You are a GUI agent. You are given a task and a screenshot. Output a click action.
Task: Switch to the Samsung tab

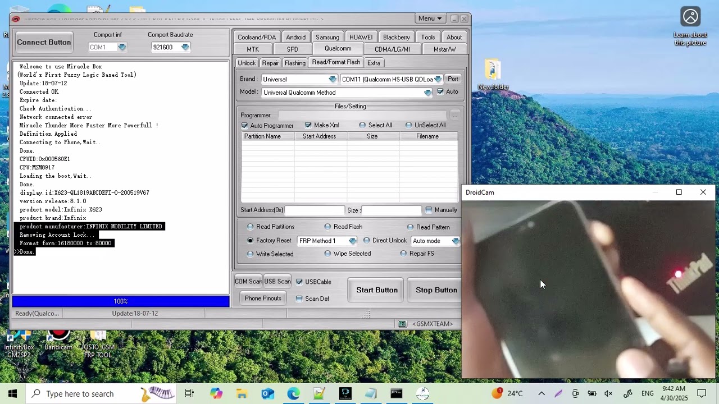327,37
